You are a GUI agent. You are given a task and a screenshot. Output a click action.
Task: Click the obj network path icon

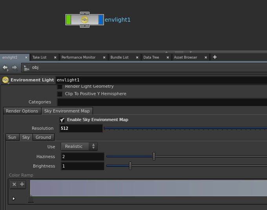click(27, 68)
